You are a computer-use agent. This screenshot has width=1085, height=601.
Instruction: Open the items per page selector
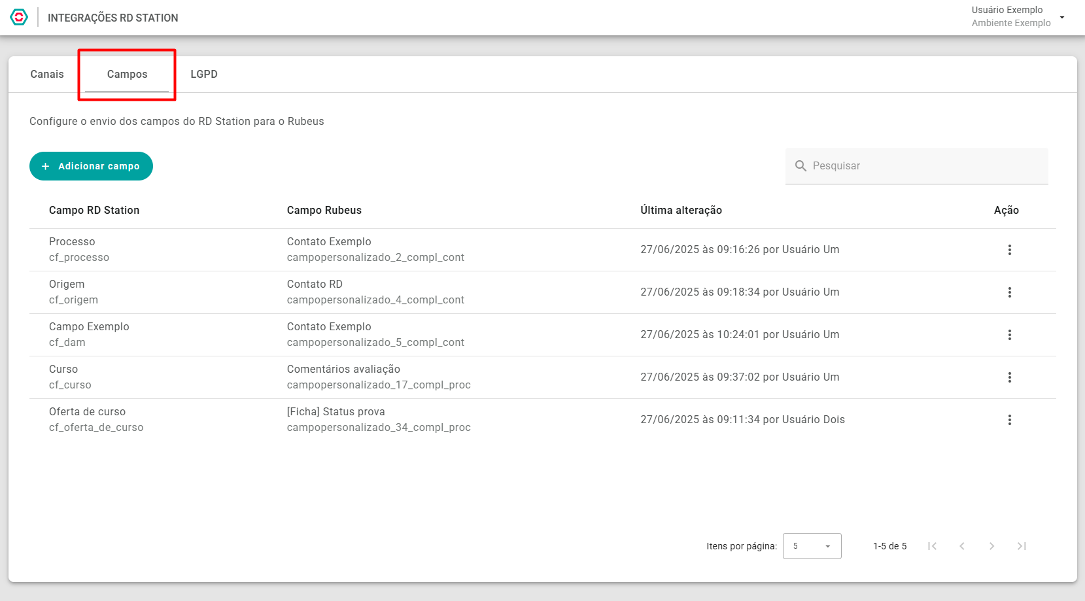[x=812, y=546]
